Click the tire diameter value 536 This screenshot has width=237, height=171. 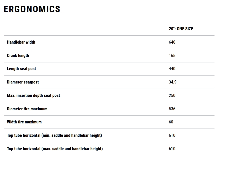[x=172, y=109]
